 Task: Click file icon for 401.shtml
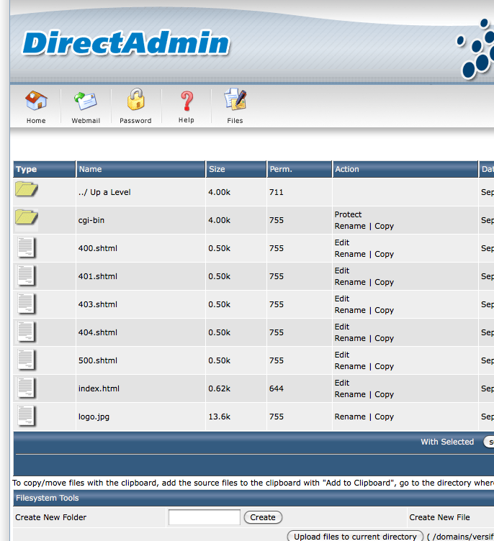[27, 276]
